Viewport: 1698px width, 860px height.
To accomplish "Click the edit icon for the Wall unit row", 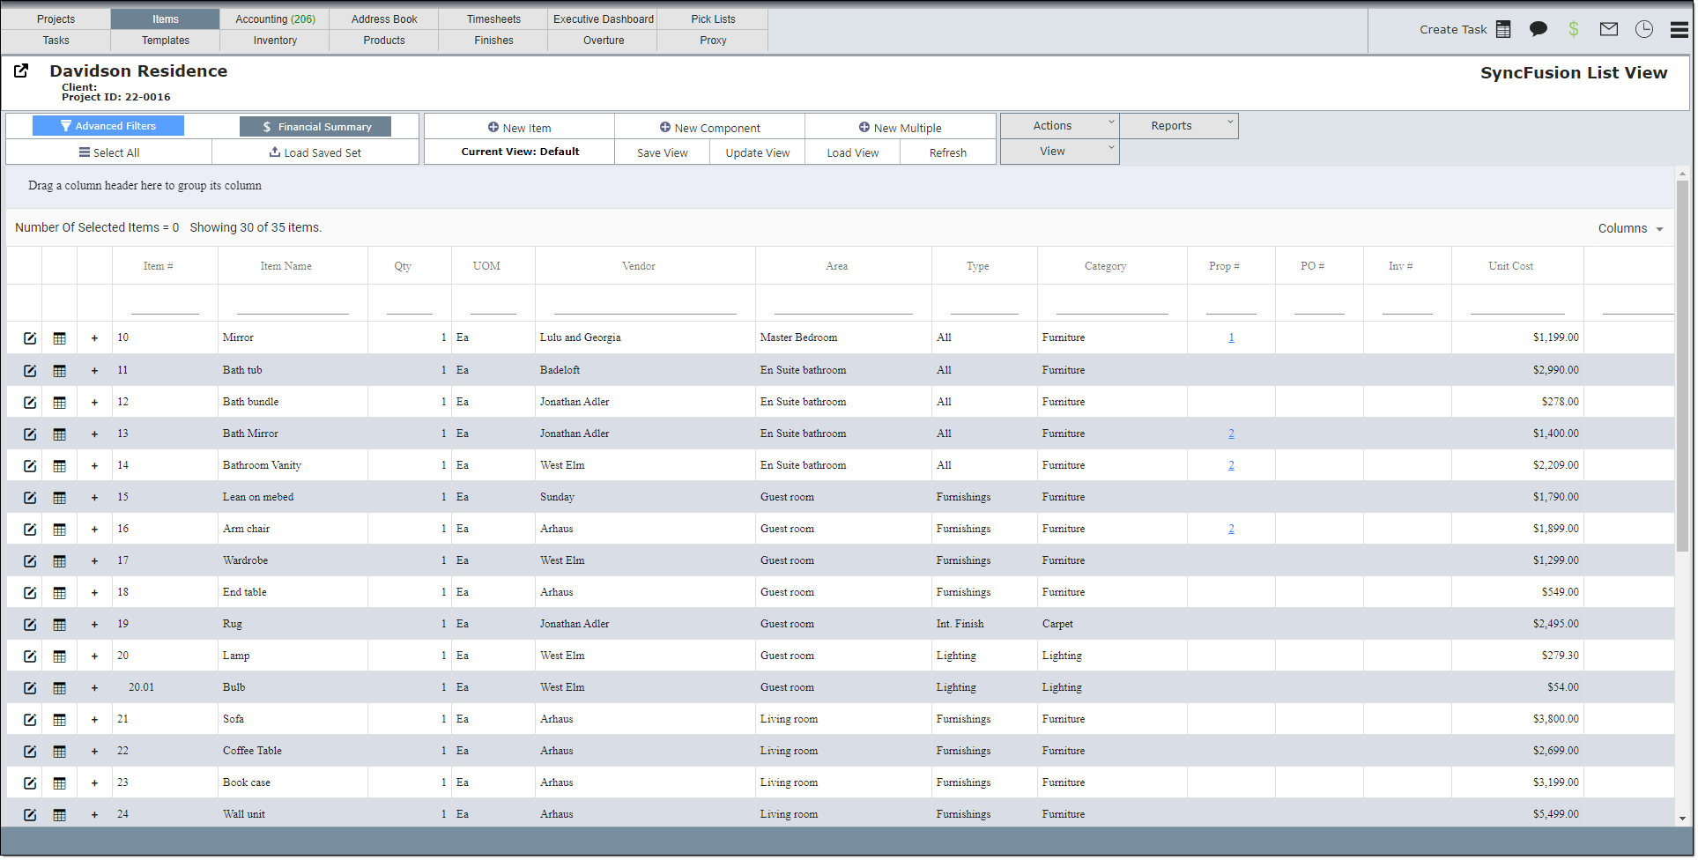I will click(x=30, y=815).
